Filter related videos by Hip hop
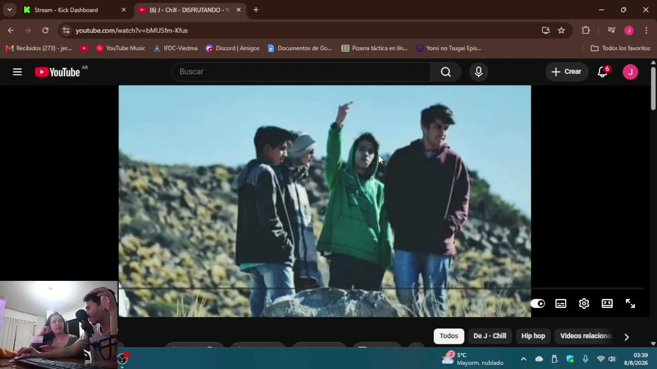Screen dimensions: 657x369 tap(533, 336)
